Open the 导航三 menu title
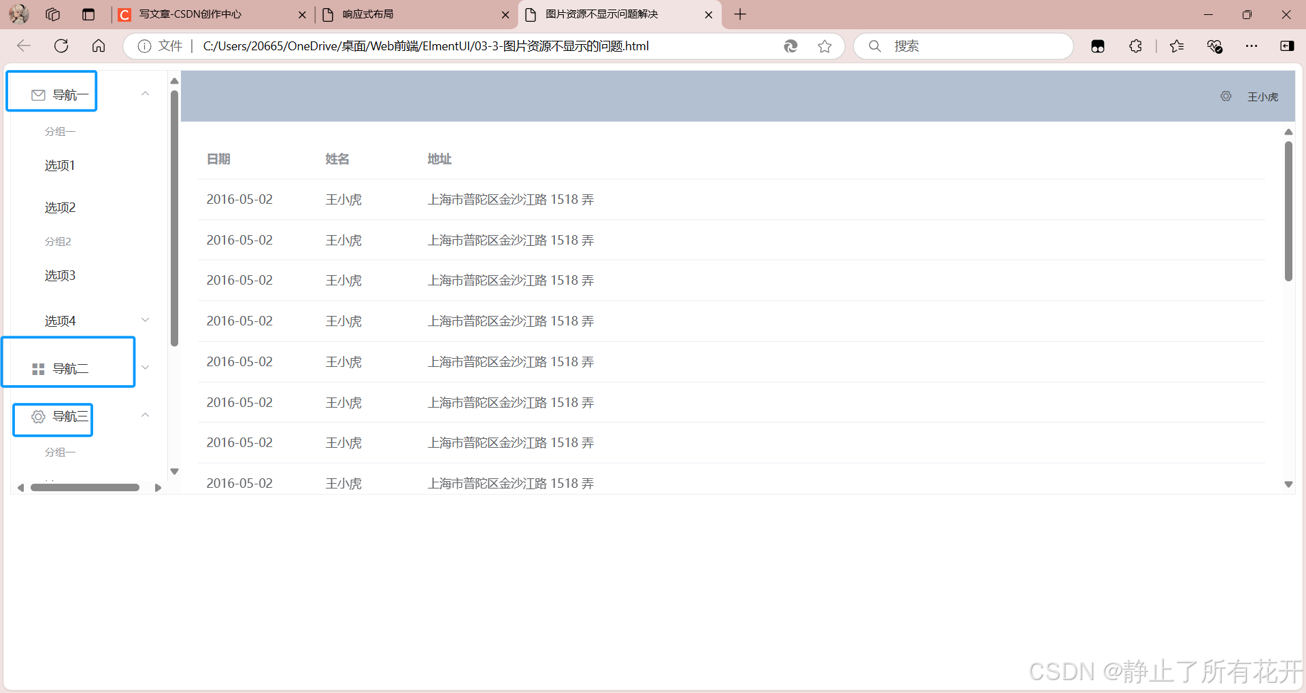 71,416
